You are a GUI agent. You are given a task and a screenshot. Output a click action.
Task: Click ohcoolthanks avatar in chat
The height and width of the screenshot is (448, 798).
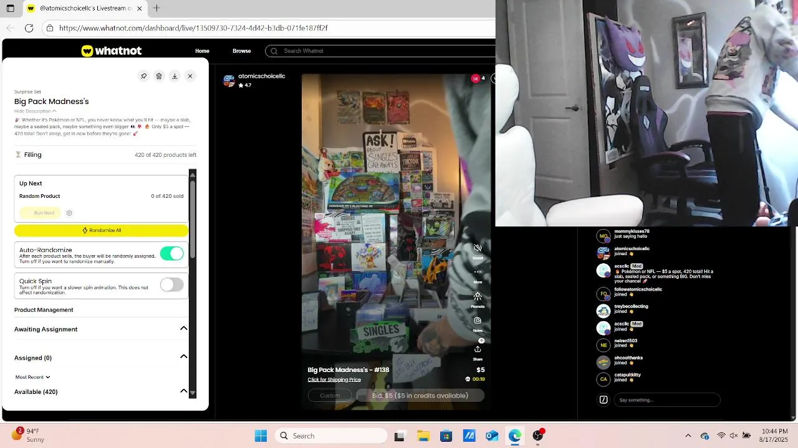603,362
